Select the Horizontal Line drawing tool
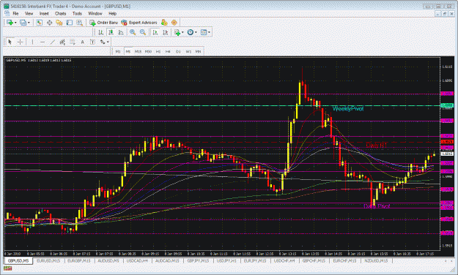 tap(43, 42)
